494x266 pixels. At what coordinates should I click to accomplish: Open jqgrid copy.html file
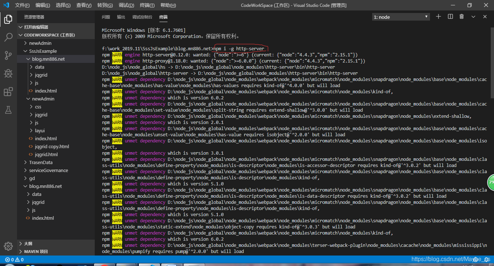(52, 146)
